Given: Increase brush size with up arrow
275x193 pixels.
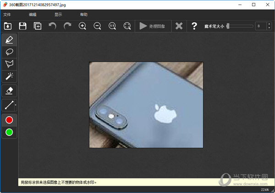Looking at the screenshot, I should coord(269,24).
